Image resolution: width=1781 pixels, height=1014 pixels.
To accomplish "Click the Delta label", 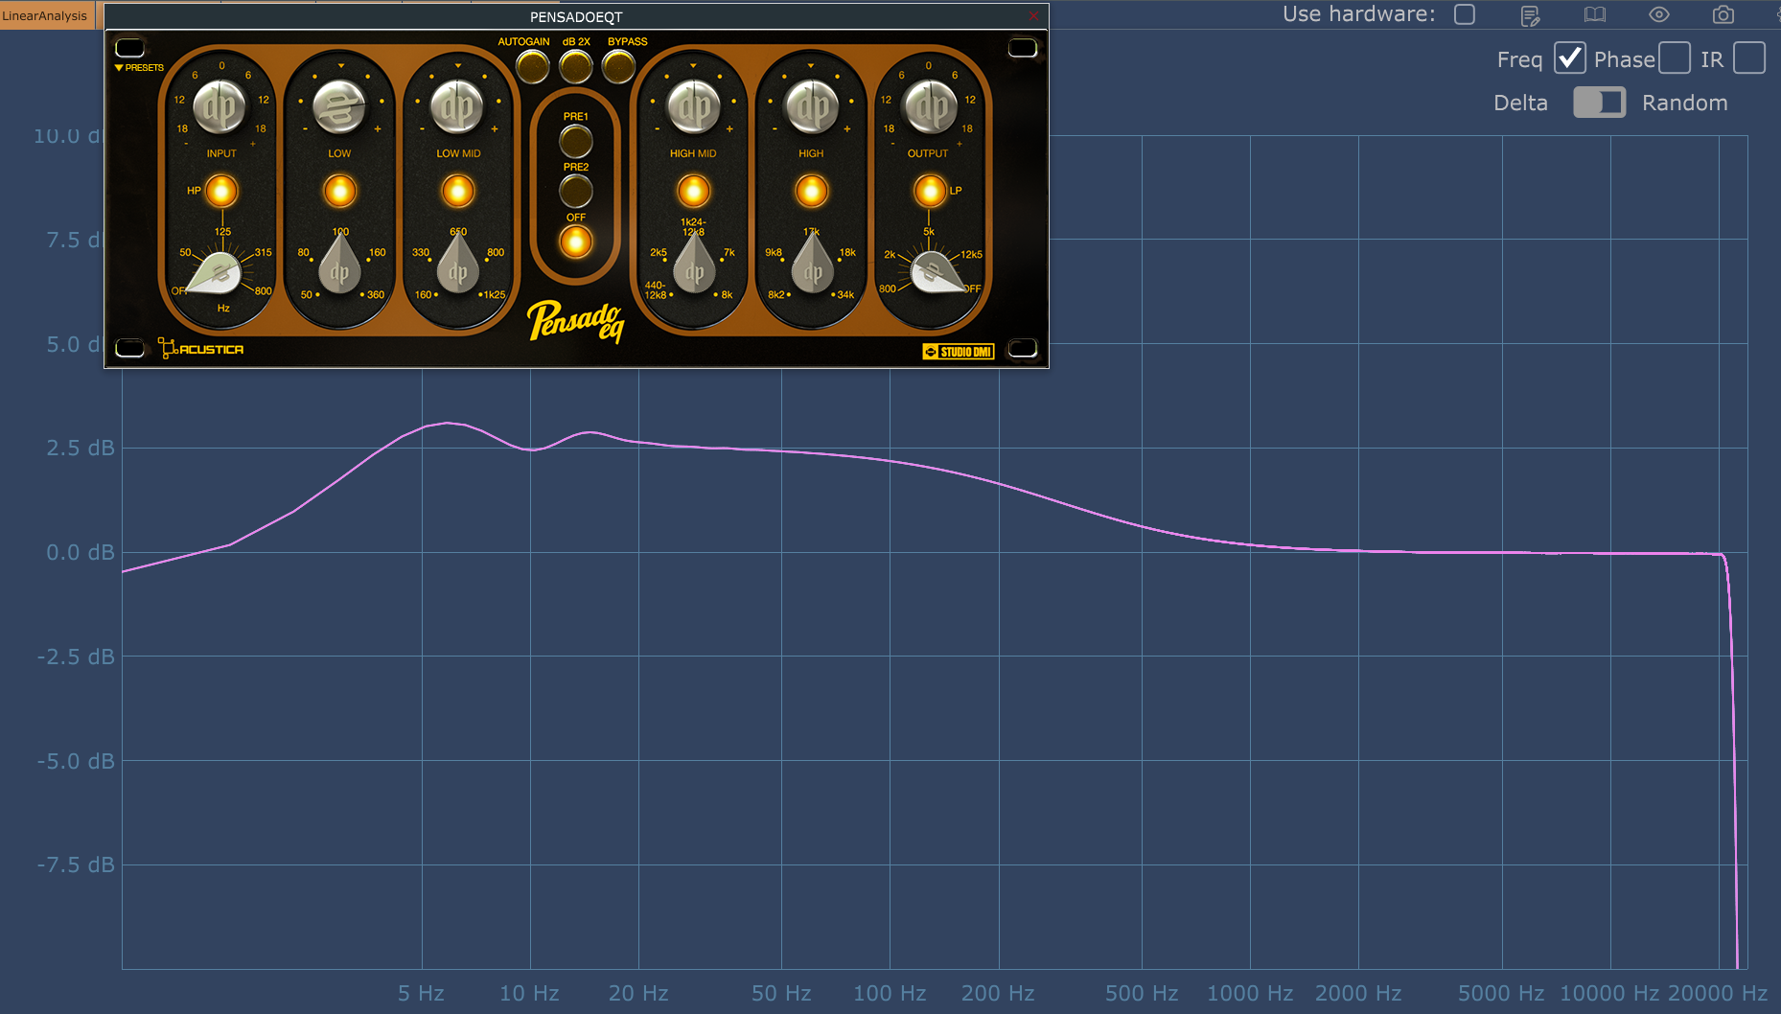I will point(1520,103).
